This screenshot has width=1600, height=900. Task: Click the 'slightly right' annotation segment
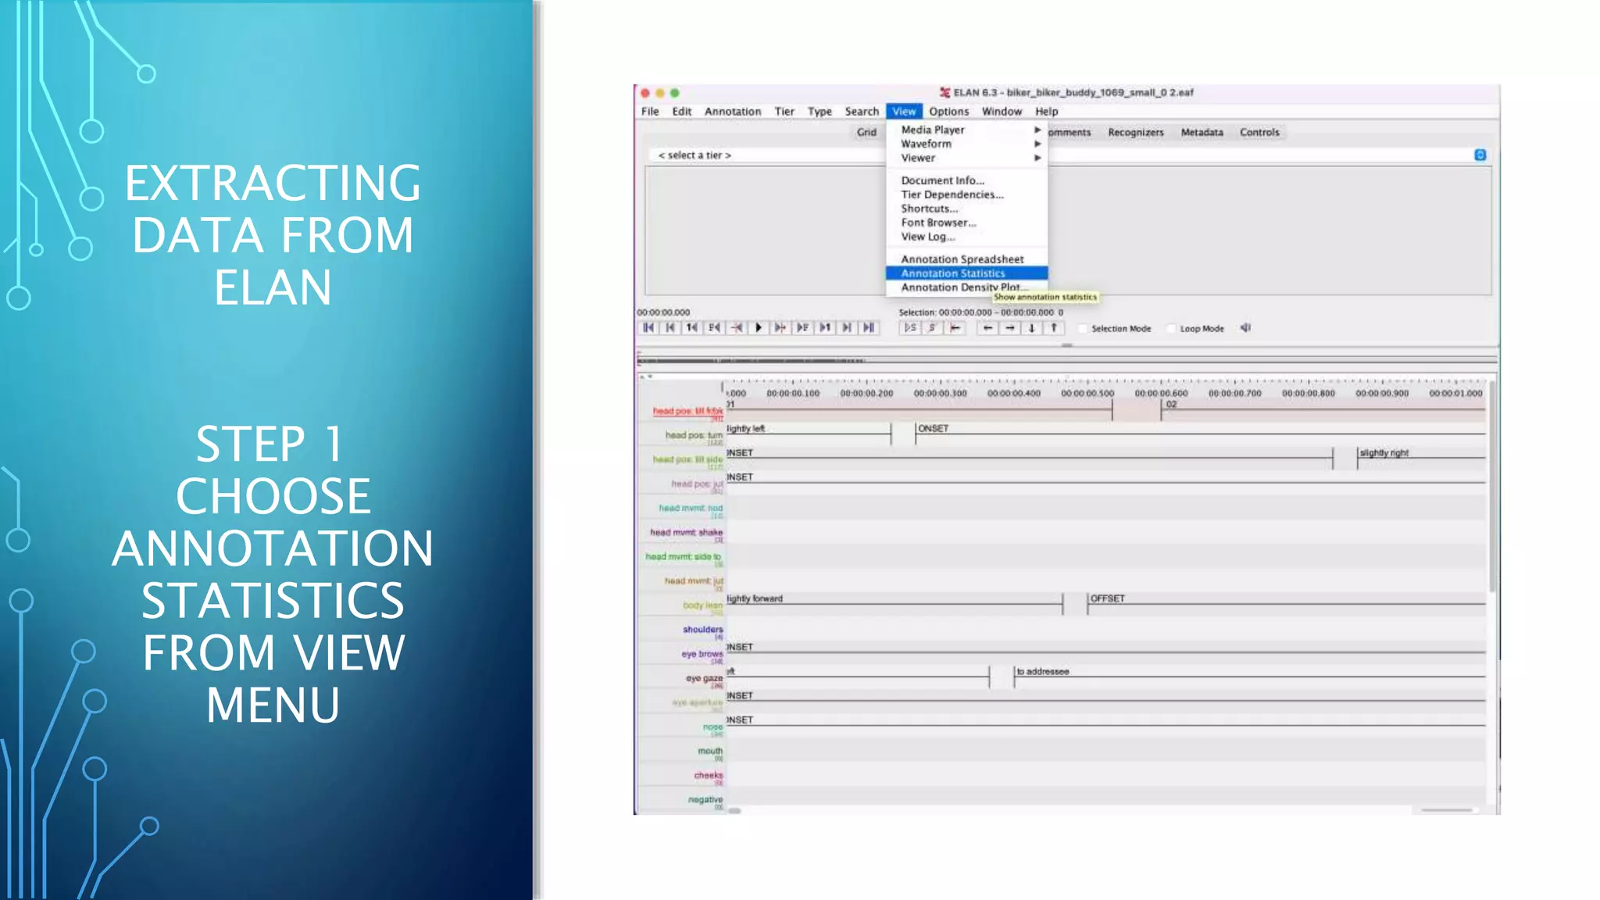click(1384, 453)
